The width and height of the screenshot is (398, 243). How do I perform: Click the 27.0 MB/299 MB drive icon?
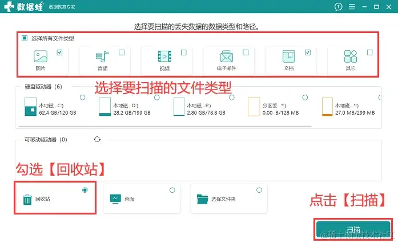tap(327, 107)
